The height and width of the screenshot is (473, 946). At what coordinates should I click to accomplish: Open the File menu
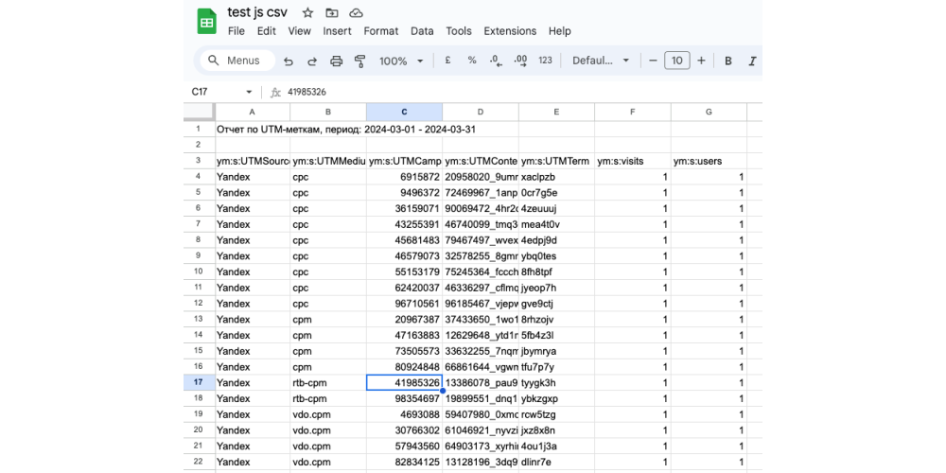click(236, 31)
